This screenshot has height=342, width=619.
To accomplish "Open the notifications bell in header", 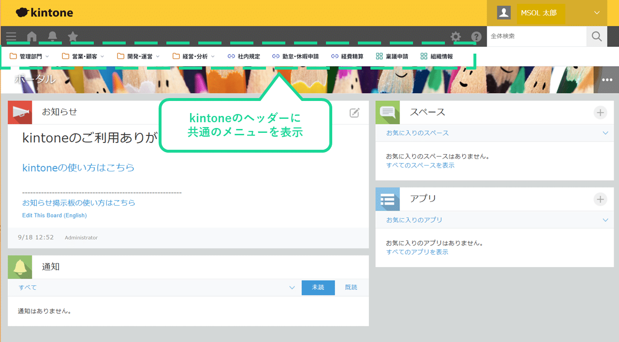I will tap(52, 36).
